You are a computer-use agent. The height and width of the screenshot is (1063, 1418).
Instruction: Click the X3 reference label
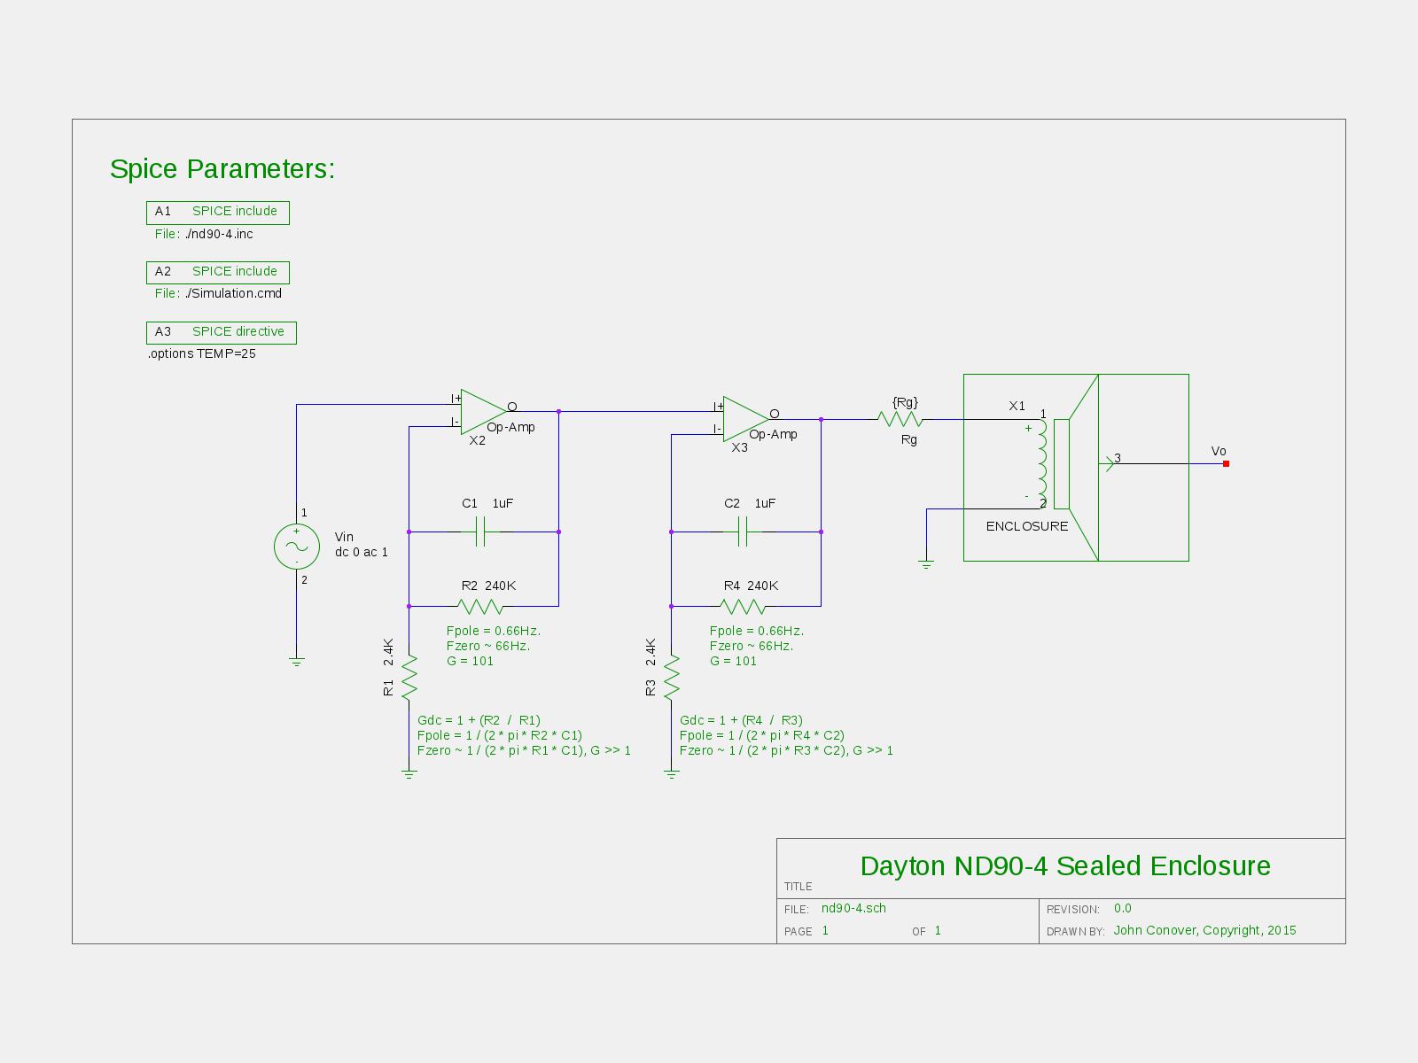739,447
